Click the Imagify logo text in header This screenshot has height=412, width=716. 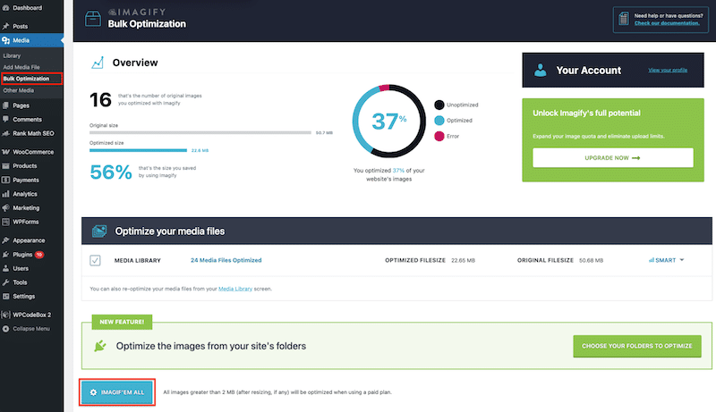137,12
